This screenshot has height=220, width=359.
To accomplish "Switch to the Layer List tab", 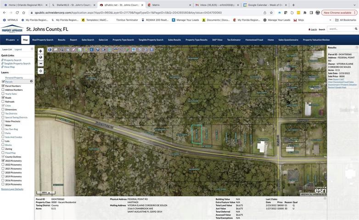I will point(7,49).
